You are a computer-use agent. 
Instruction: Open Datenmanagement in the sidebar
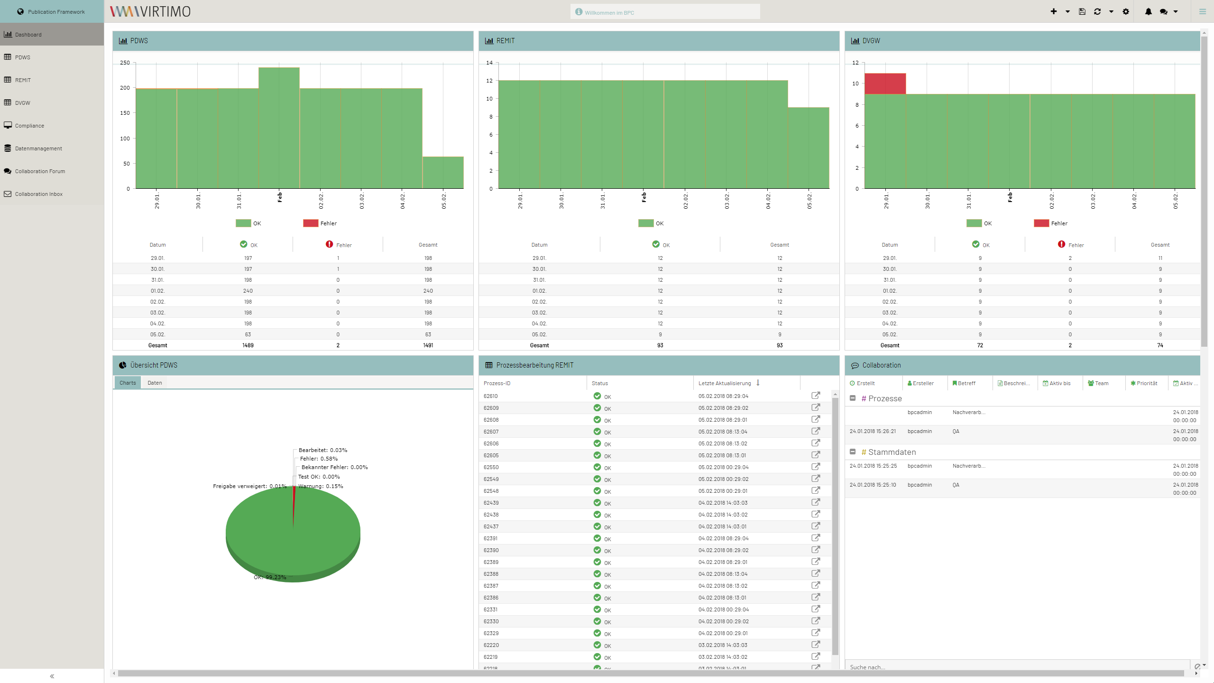52,148
